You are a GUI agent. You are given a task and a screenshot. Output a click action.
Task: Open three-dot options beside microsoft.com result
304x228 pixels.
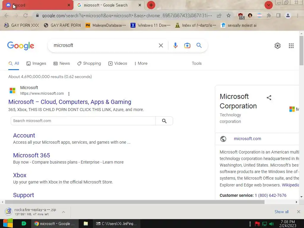[x=69, y=94]
